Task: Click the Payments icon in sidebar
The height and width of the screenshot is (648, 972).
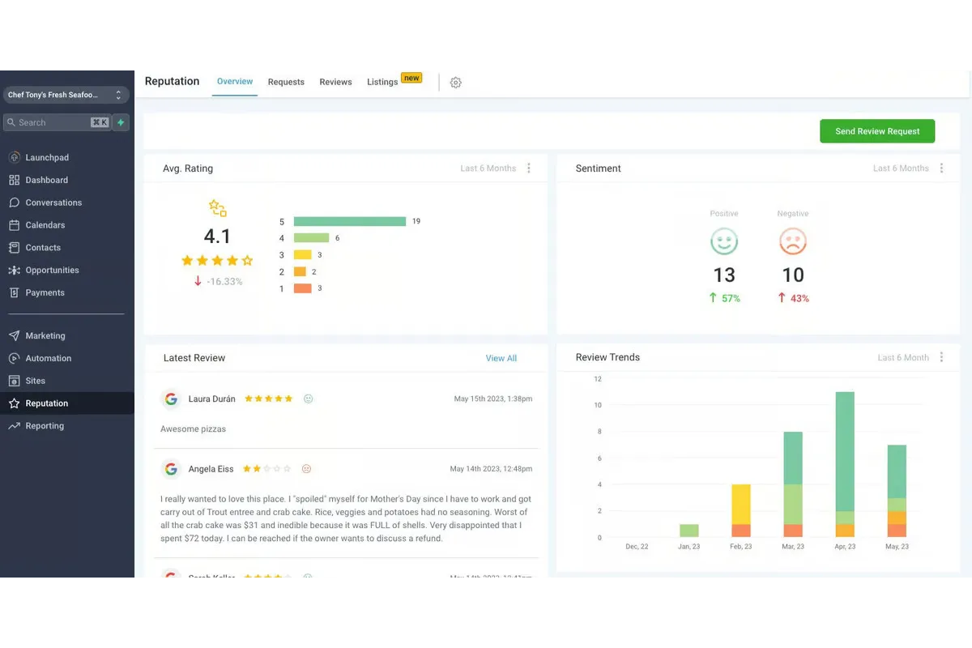Action: coord(15,292)
